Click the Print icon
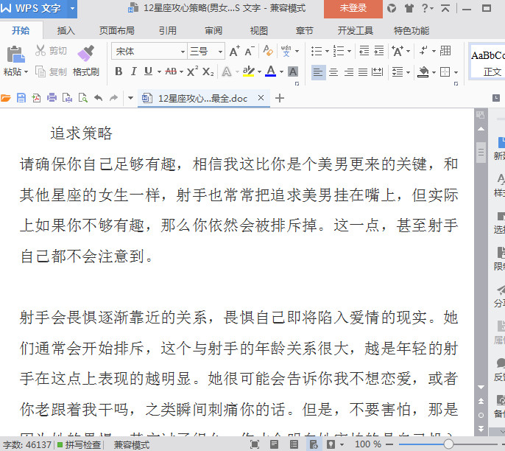 [52, 98]
